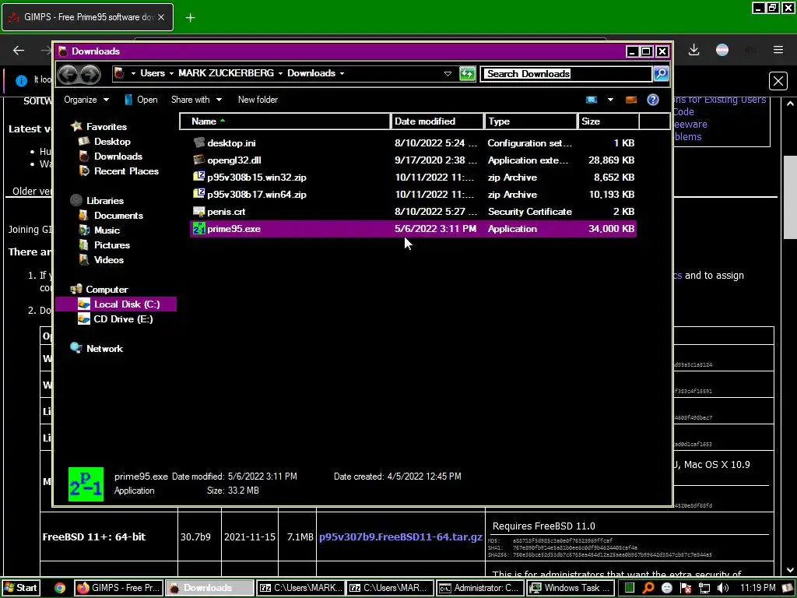Screen dimensions: 797x598
Task: Go forward in Downloads Explorer window
Action: click(90, 74)
